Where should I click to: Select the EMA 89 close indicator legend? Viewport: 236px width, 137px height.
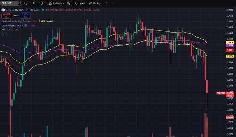[x=12, y=26]
